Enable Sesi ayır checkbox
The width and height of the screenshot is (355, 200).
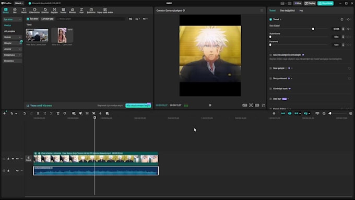coord(270,99)
